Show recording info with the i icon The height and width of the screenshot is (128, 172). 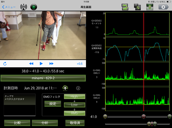78,88
